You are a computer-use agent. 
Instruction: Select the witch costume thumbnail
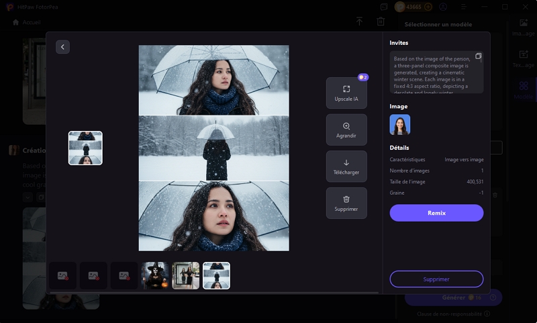click(155, 275)
